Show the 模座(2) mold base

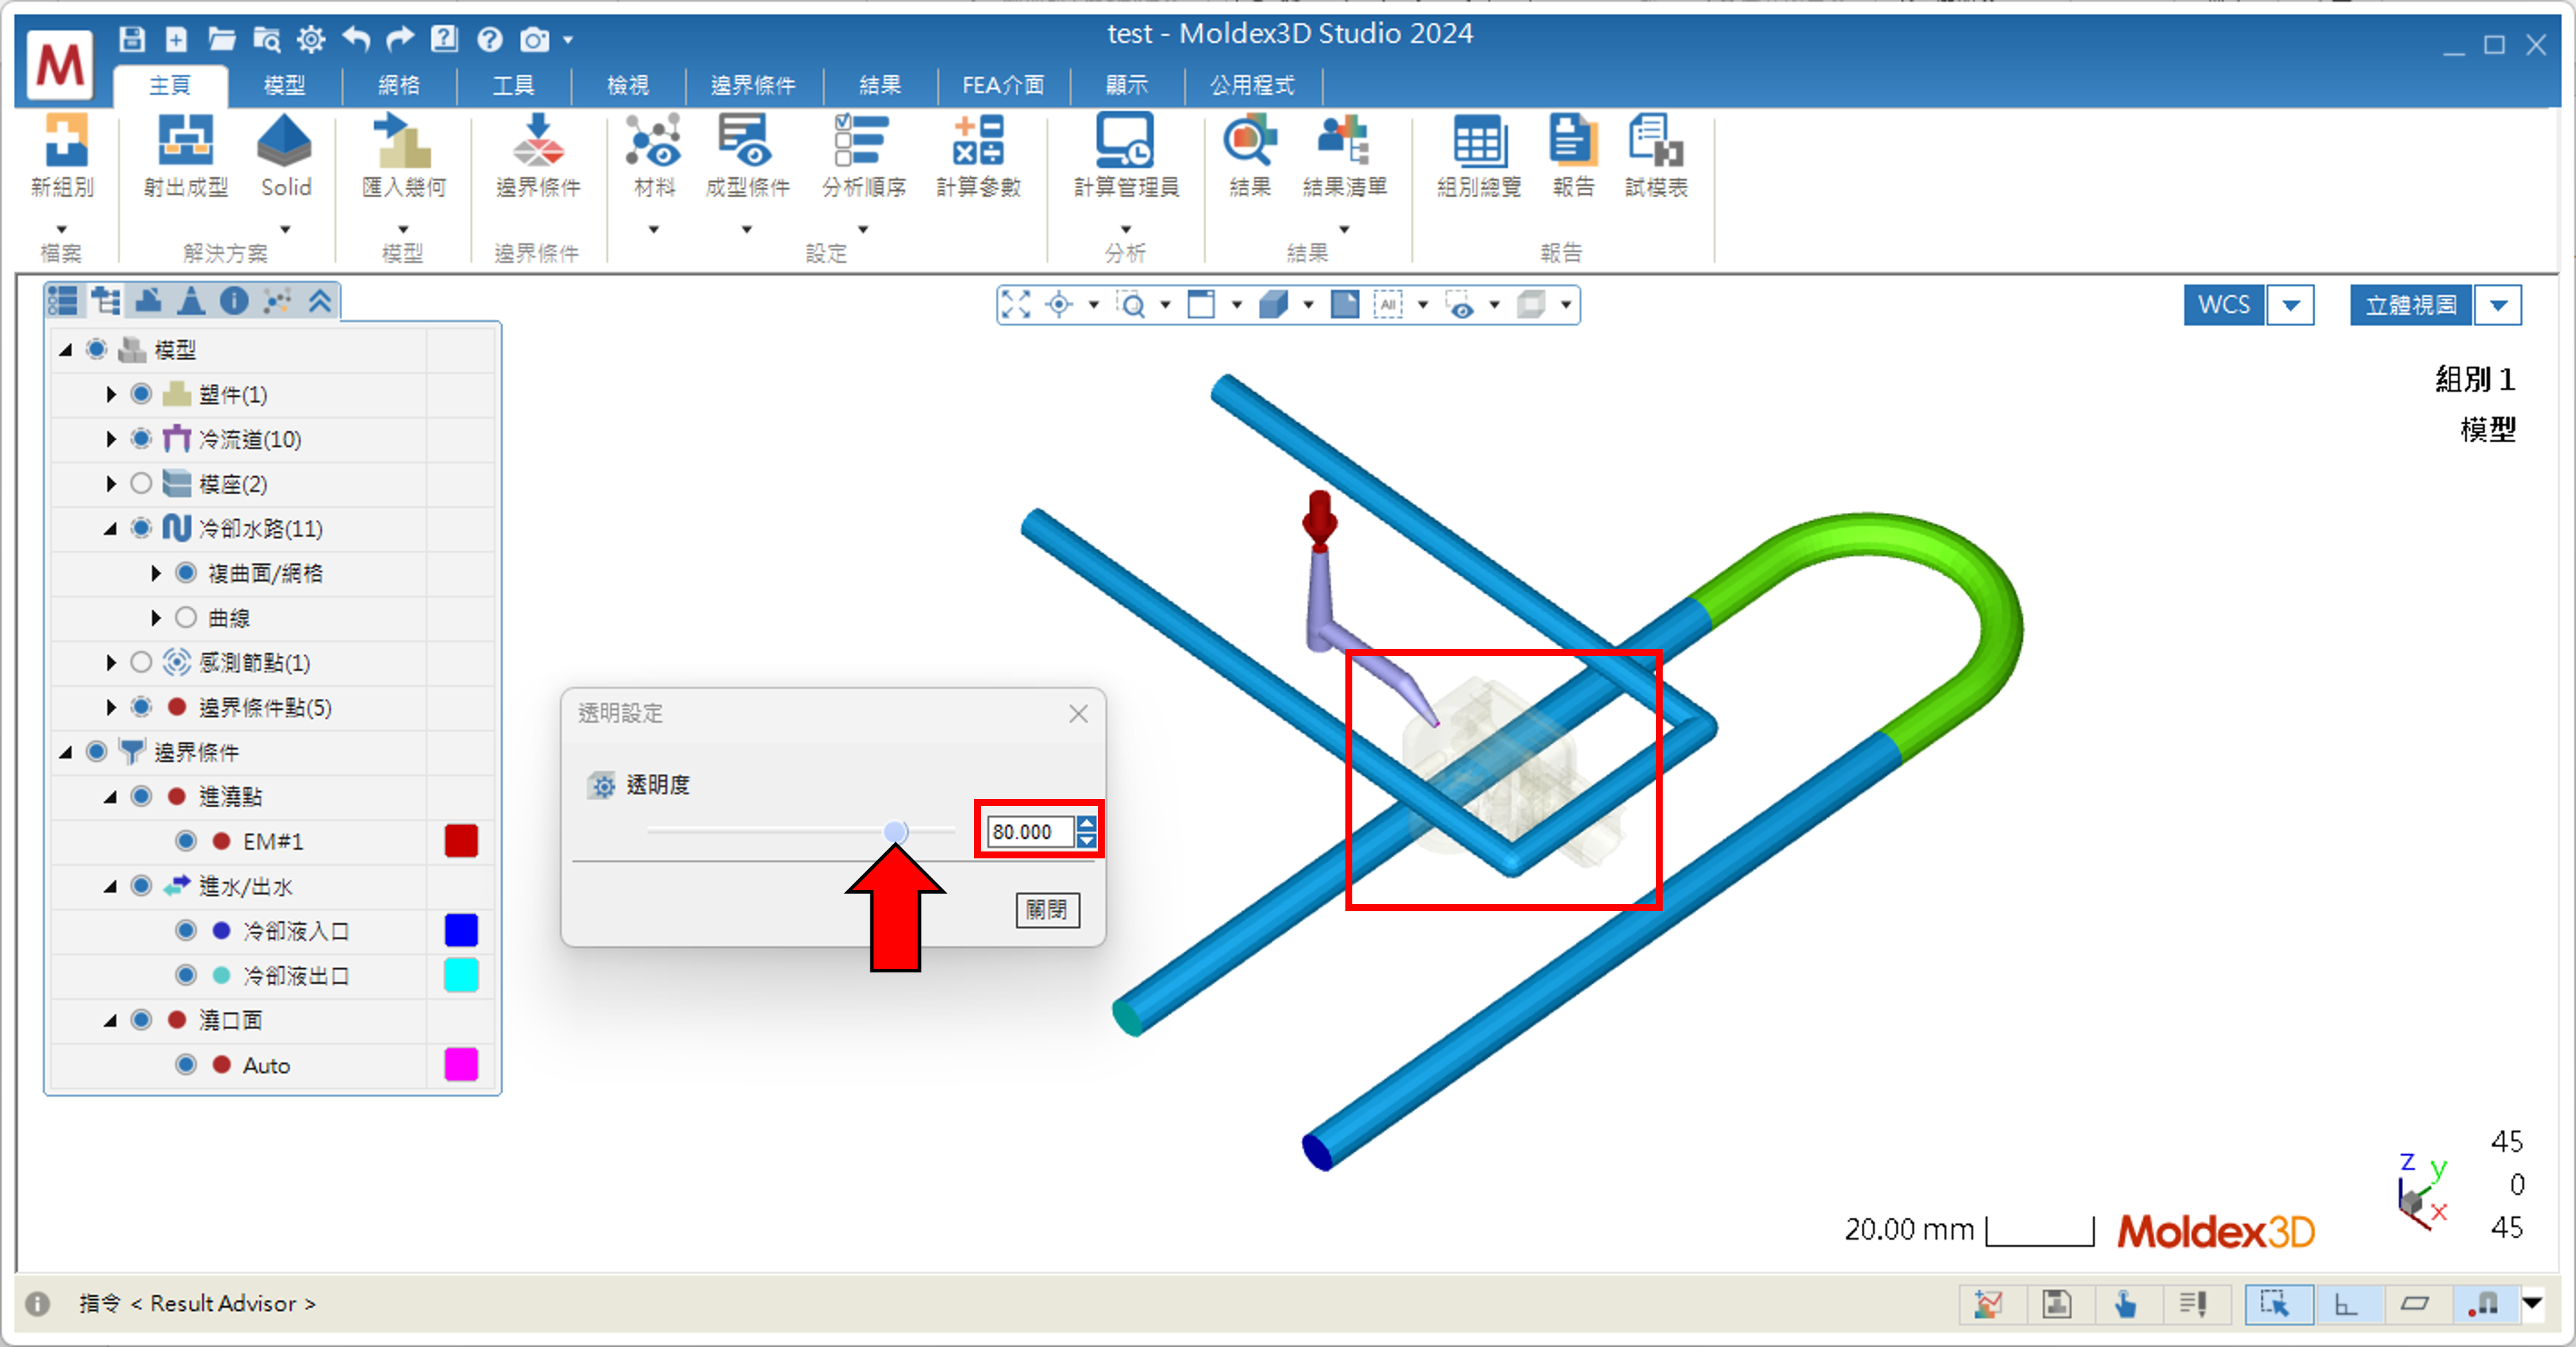click(x=141, y=484)
